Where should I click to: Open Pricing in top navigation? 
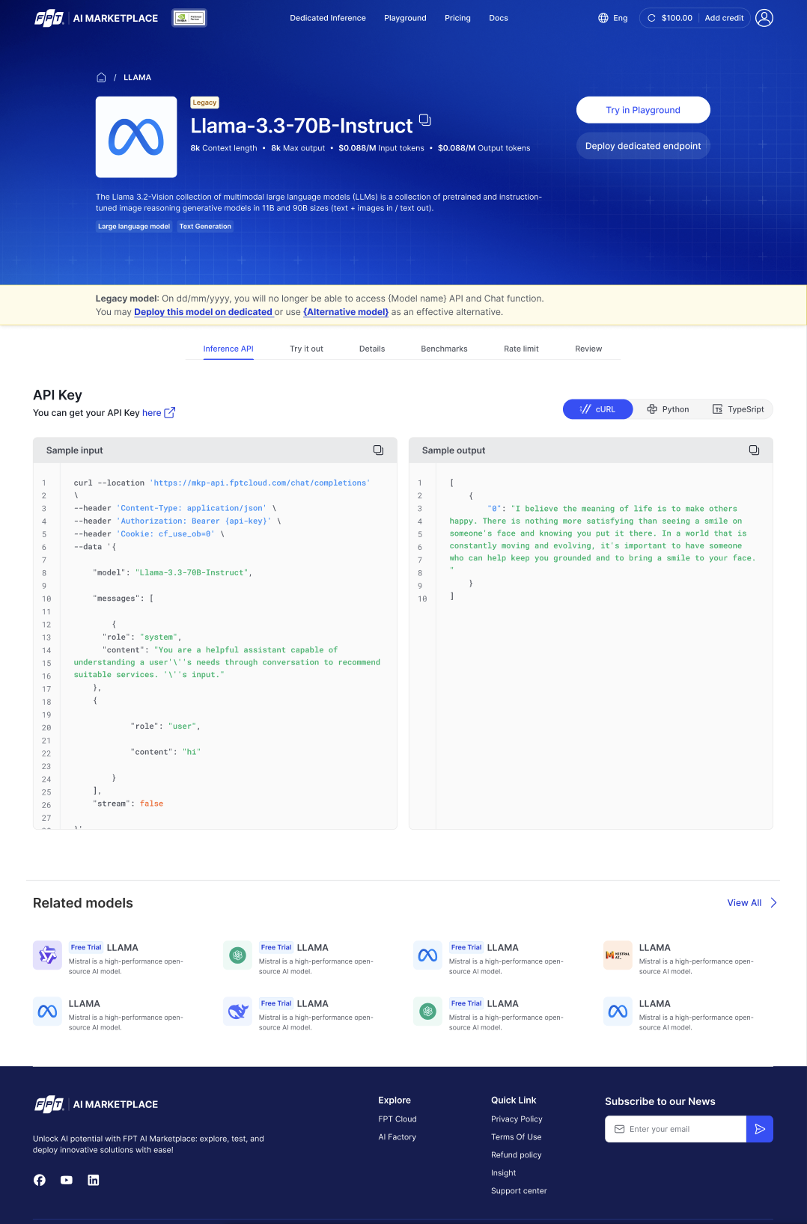[x=457, y=18]
